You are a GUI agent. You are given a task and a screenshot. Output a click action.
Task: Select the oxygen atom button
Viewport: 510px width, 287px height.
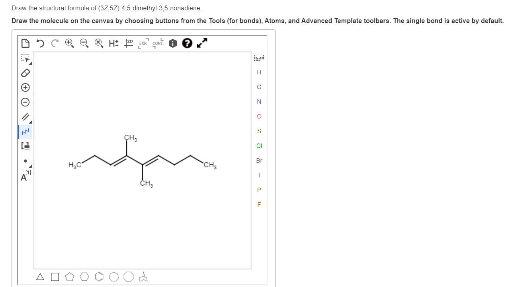point(259,116)
